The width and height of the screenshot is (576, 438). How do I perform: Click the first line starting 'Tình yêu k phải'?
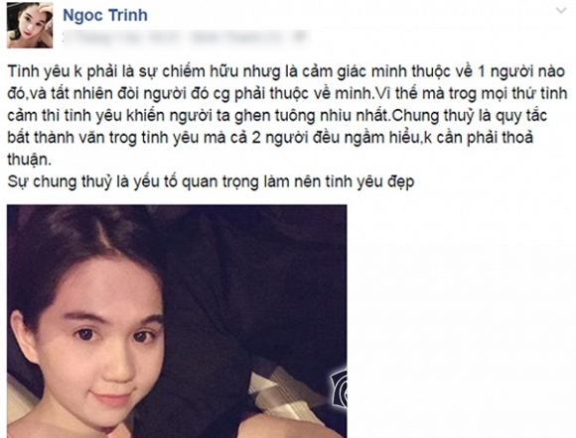tap(286, 71)
